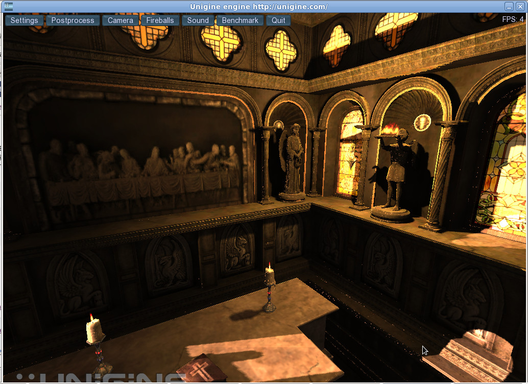Toggle the Sound option

pyautogui.click(x=198, y=20)
